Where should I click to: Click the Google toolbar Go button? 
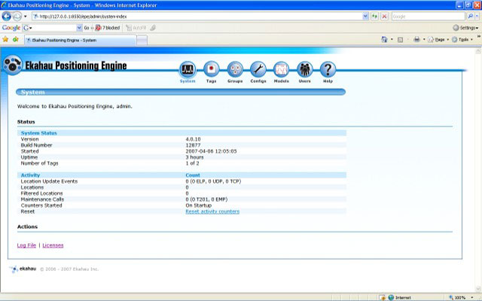pyautogui.click(x=87, y=28)
